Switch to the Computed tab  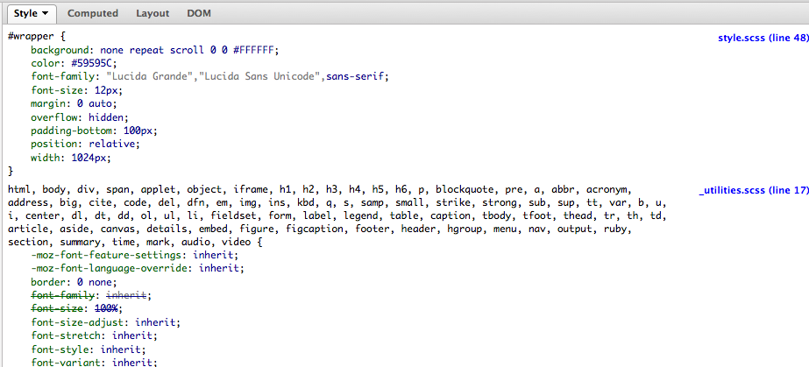93,13
